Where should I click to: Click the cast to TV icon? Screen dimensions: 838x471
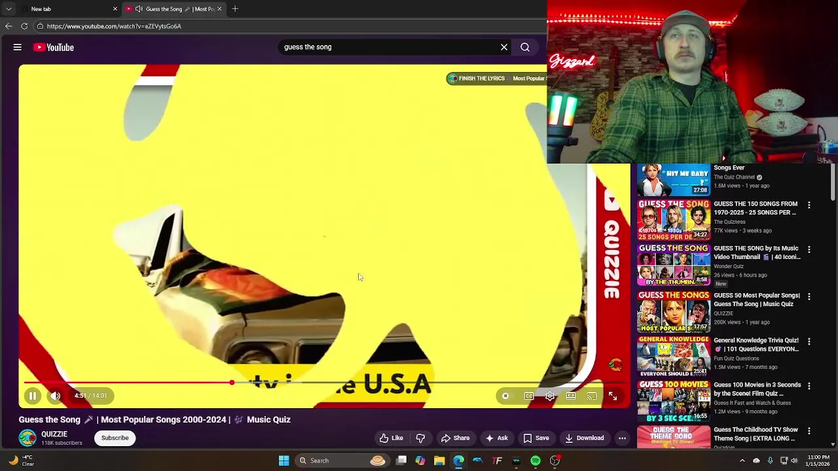coord(592,396)
